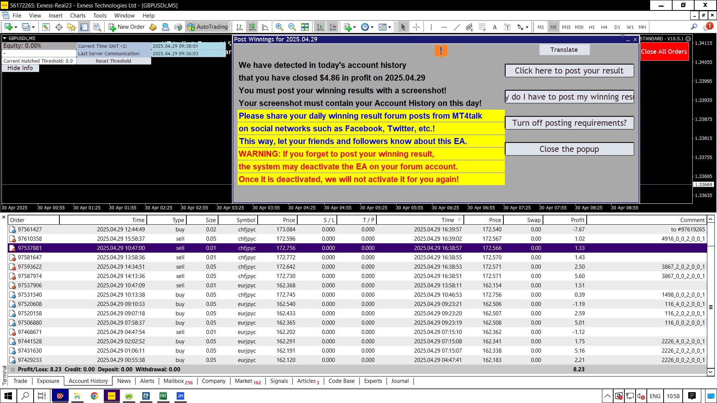This screenshot has width=717, height=403.
Task: Open the new chart dropdown arrow
Action: [x=16, y=27]
